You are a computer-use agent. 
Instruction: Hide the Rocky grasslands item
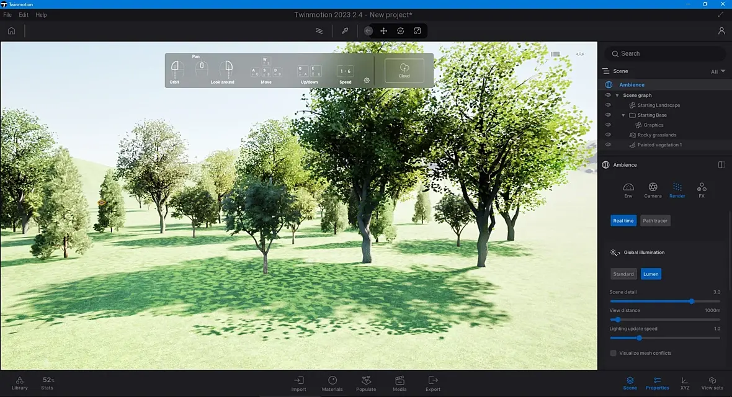point(608,135)
